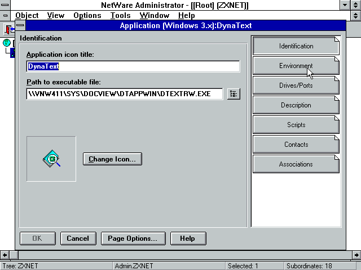The height and width of the screenshot is (270, 361).
Task: Open the Window menu
Action: (154, 15)
